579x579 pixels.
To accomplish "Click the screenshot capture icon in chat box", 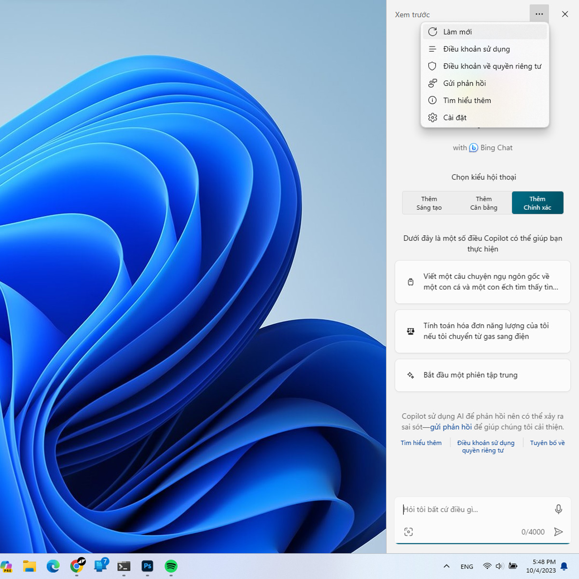I will click(409, 532).
